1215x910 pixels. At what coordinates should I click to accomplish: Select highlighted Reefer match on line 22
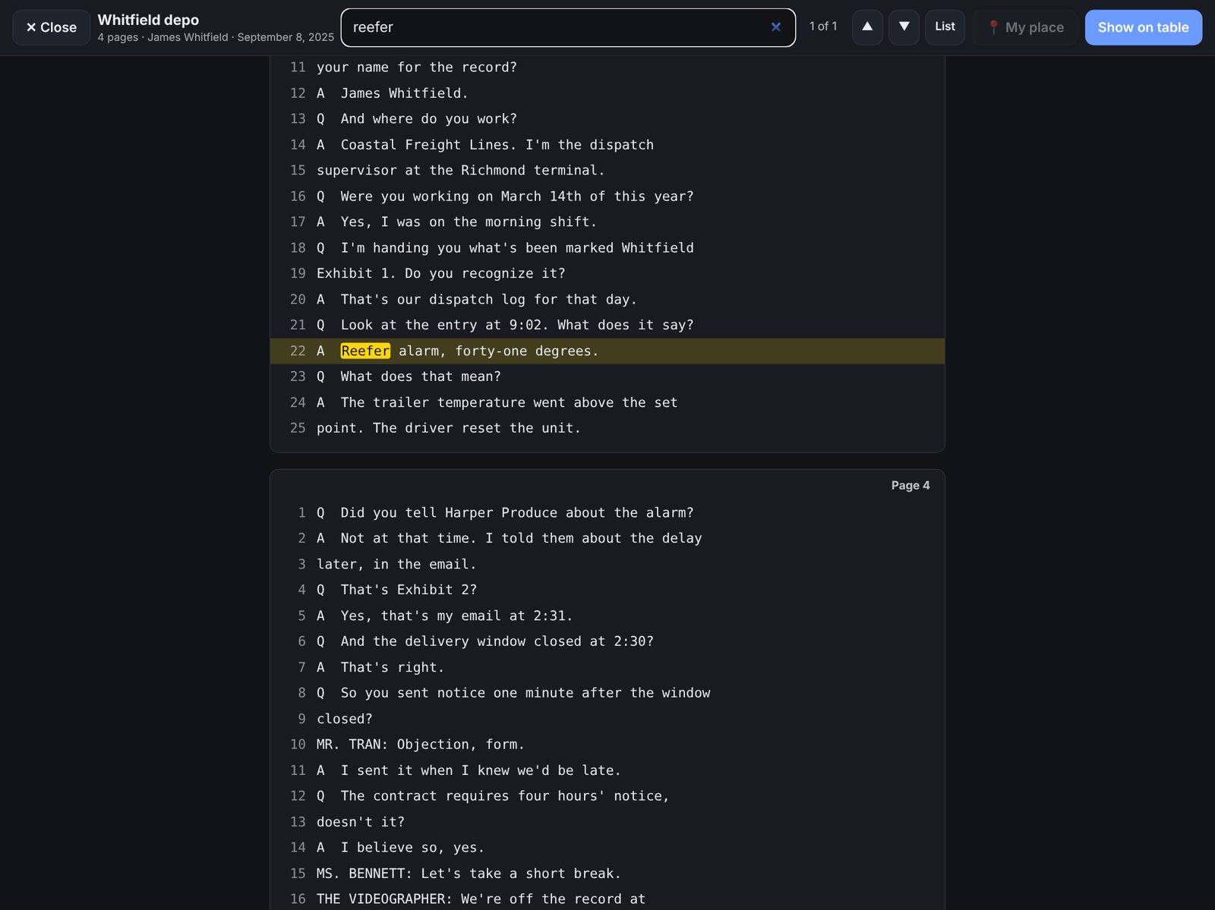(x=365, y=351)
